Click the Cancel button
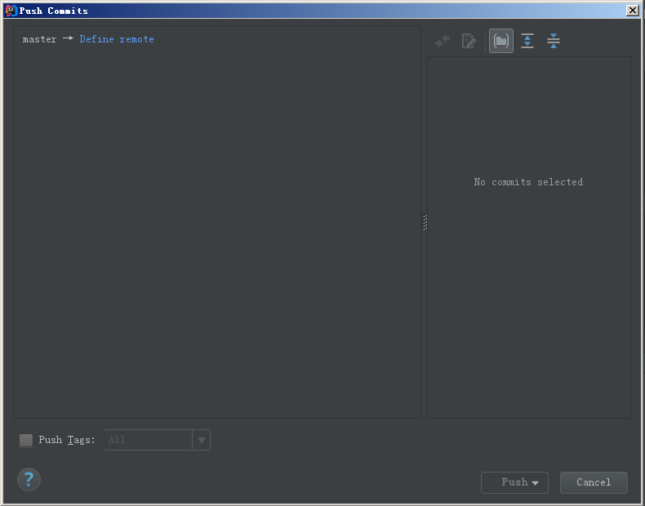Viewport: 645px width, 506px height. point(594,482)
